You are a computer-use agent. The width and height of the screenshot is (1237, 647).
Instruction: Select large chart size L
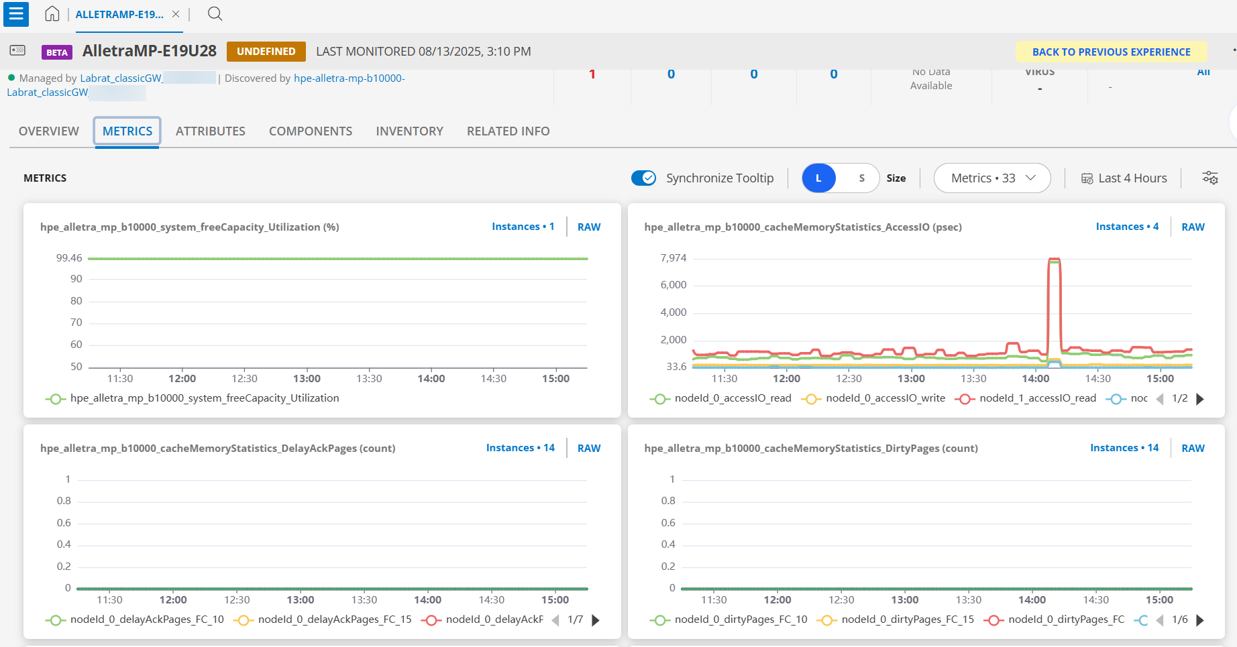[x=818, y=178]
